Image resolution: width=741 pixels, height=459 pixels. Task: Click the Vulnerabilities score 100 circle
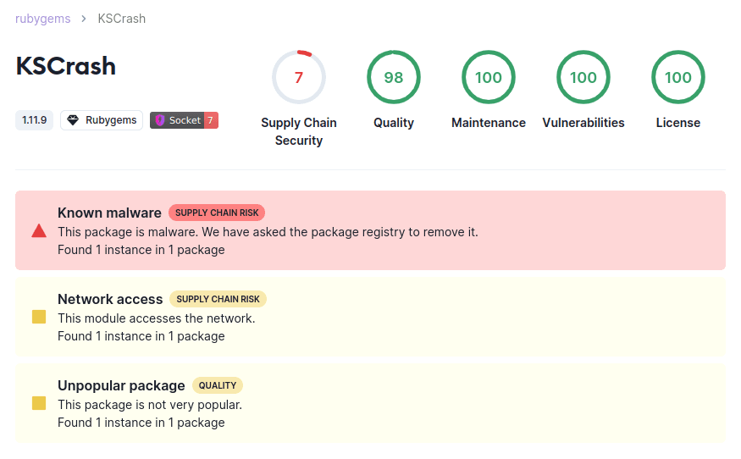tap(583, 78)
